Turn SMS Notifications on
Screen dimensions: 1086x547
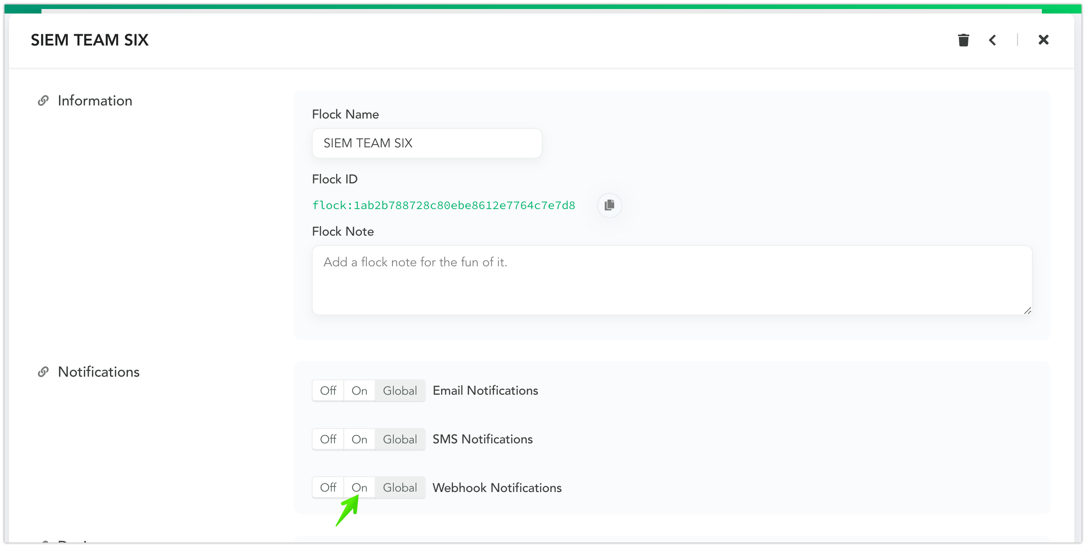pos(359,439)
